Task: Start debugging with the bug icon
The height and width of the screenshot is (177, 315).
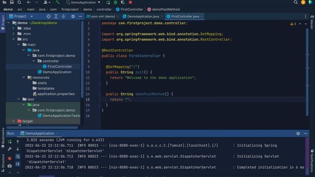Action: point(116,2)
